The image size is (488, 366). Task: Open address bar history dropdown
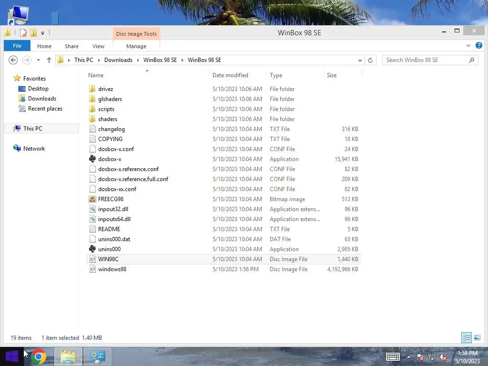(360, 60)
